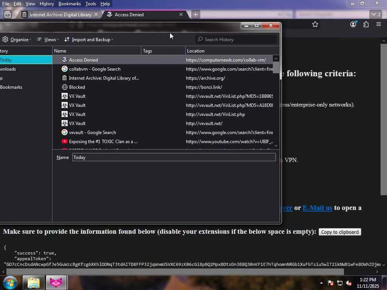387x290 pixels.
Task: Close the Access Denied tab
Action: (181, 15)
